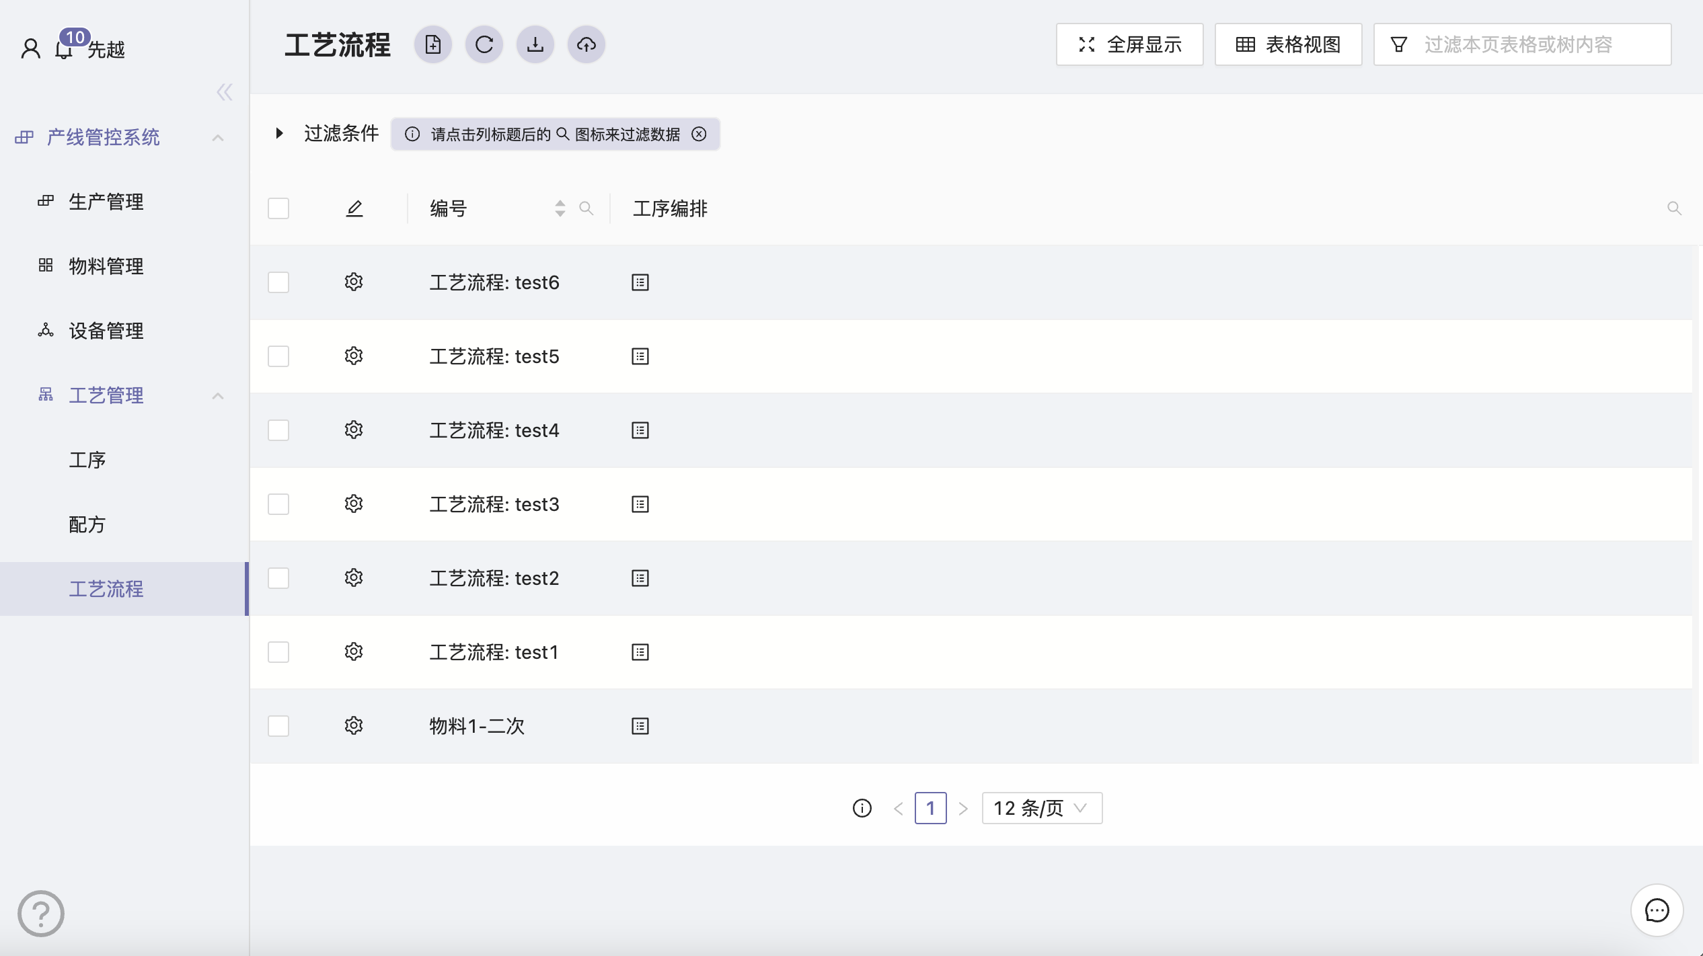Collapse the 工艺管理 menu group
This screenshot has height=956, width=1703.
point(217,396)
